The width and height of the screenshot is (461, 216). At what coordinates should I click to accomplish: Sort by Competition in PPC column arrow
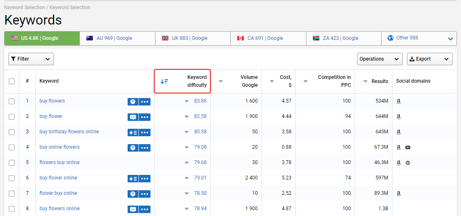pyautogui.click(x=306, y=81)
